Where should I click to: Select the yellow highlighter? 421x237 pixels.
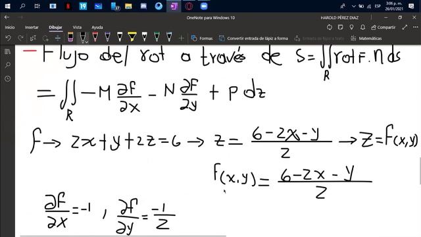pos(132,37)
